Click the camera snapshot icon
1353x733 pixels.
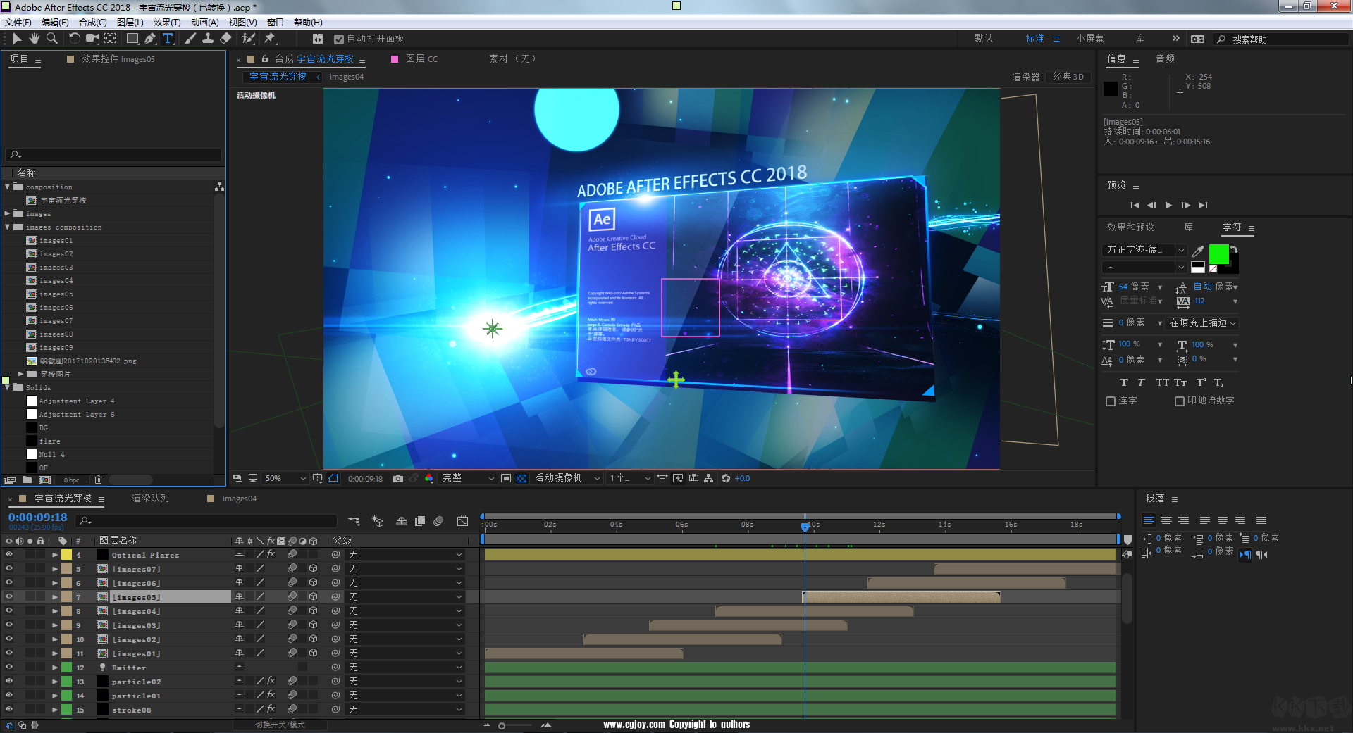click(x=398, y=479)
